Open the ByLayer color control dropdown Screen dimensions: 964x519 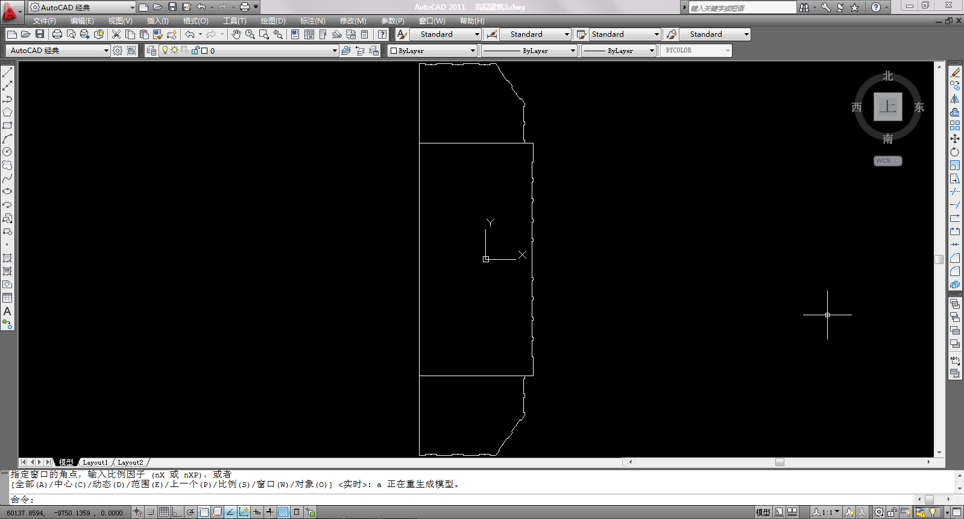tap(432, 51)
